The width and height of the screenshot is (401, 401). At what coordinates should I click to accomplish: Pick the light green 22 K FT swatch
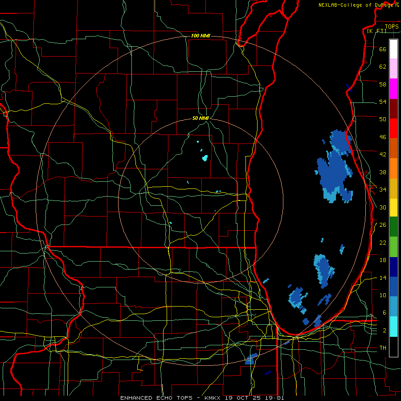point(393,247)
